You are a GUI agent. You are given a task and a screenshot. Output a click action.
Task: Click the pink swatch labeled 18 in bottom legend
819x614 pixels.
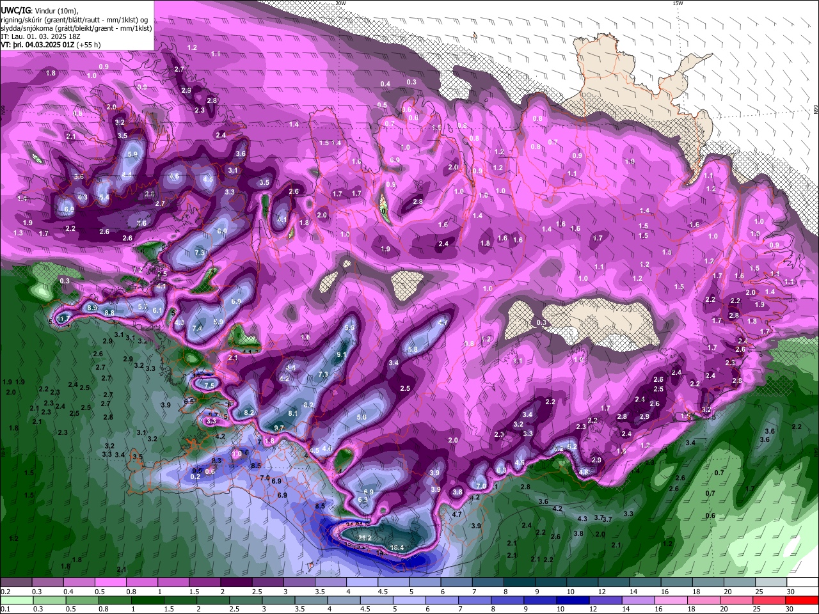(x=704, y=600)
